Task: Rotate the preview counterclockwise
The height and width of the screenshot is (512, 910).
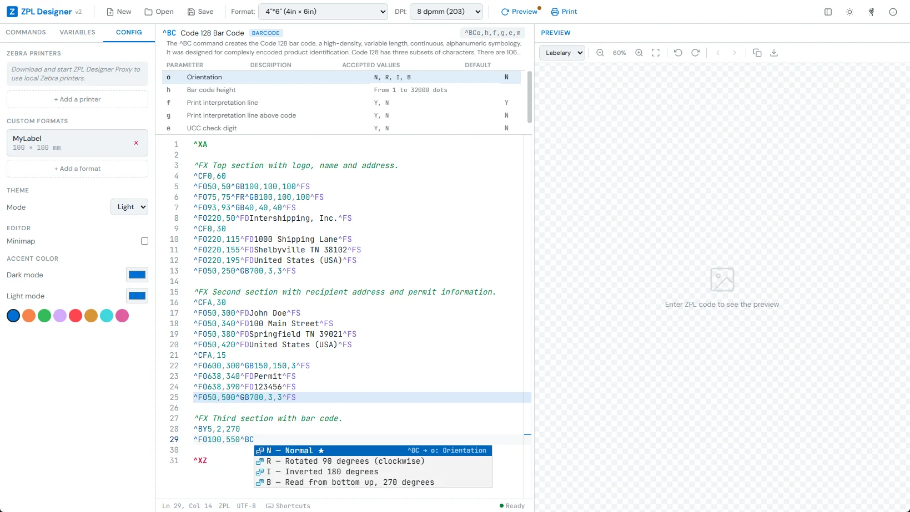Action: pos(678,53)
